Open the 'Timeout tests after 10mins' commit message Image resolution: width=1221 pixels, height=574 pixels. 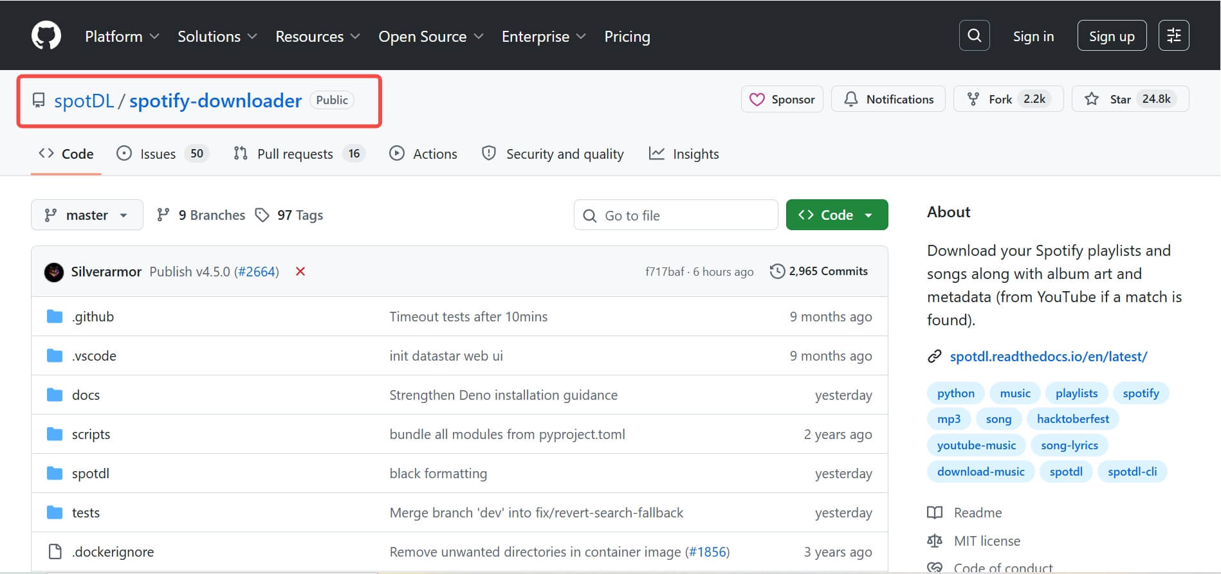click(468, 316)
